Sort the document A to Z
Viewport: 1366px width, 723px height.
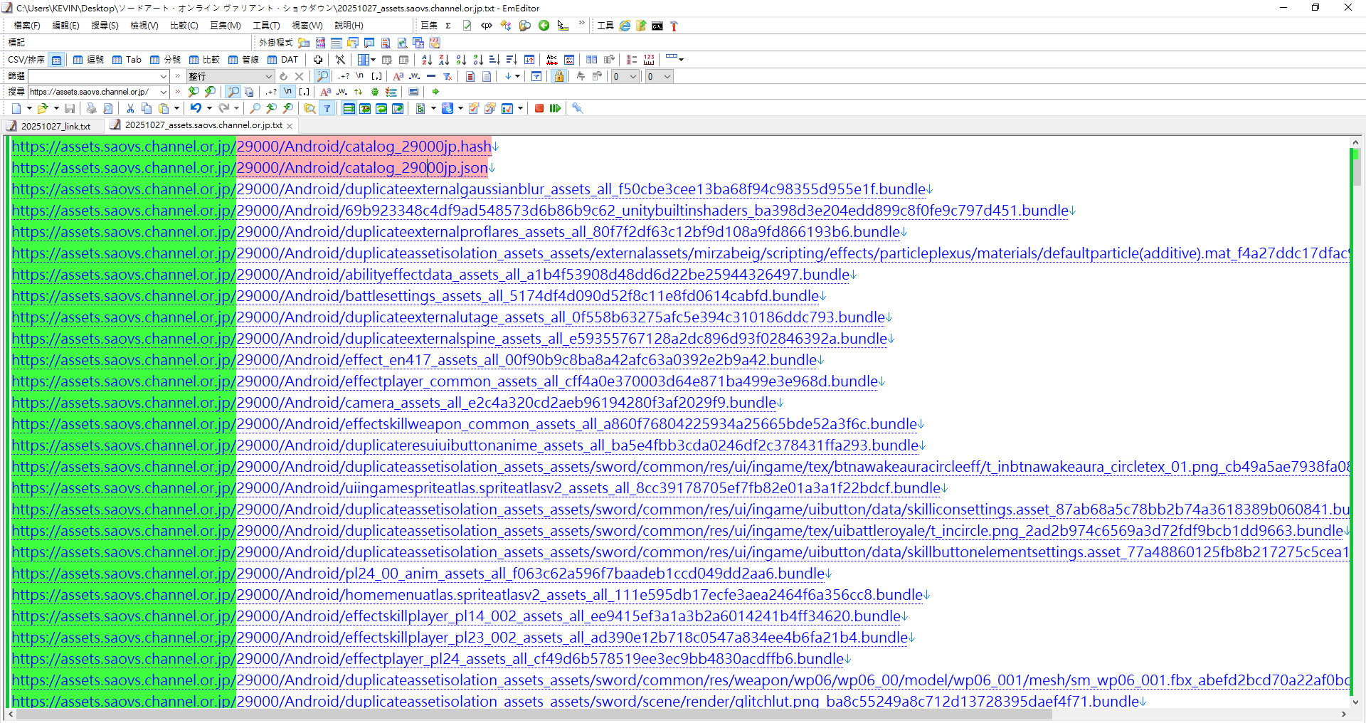point(426,60)
